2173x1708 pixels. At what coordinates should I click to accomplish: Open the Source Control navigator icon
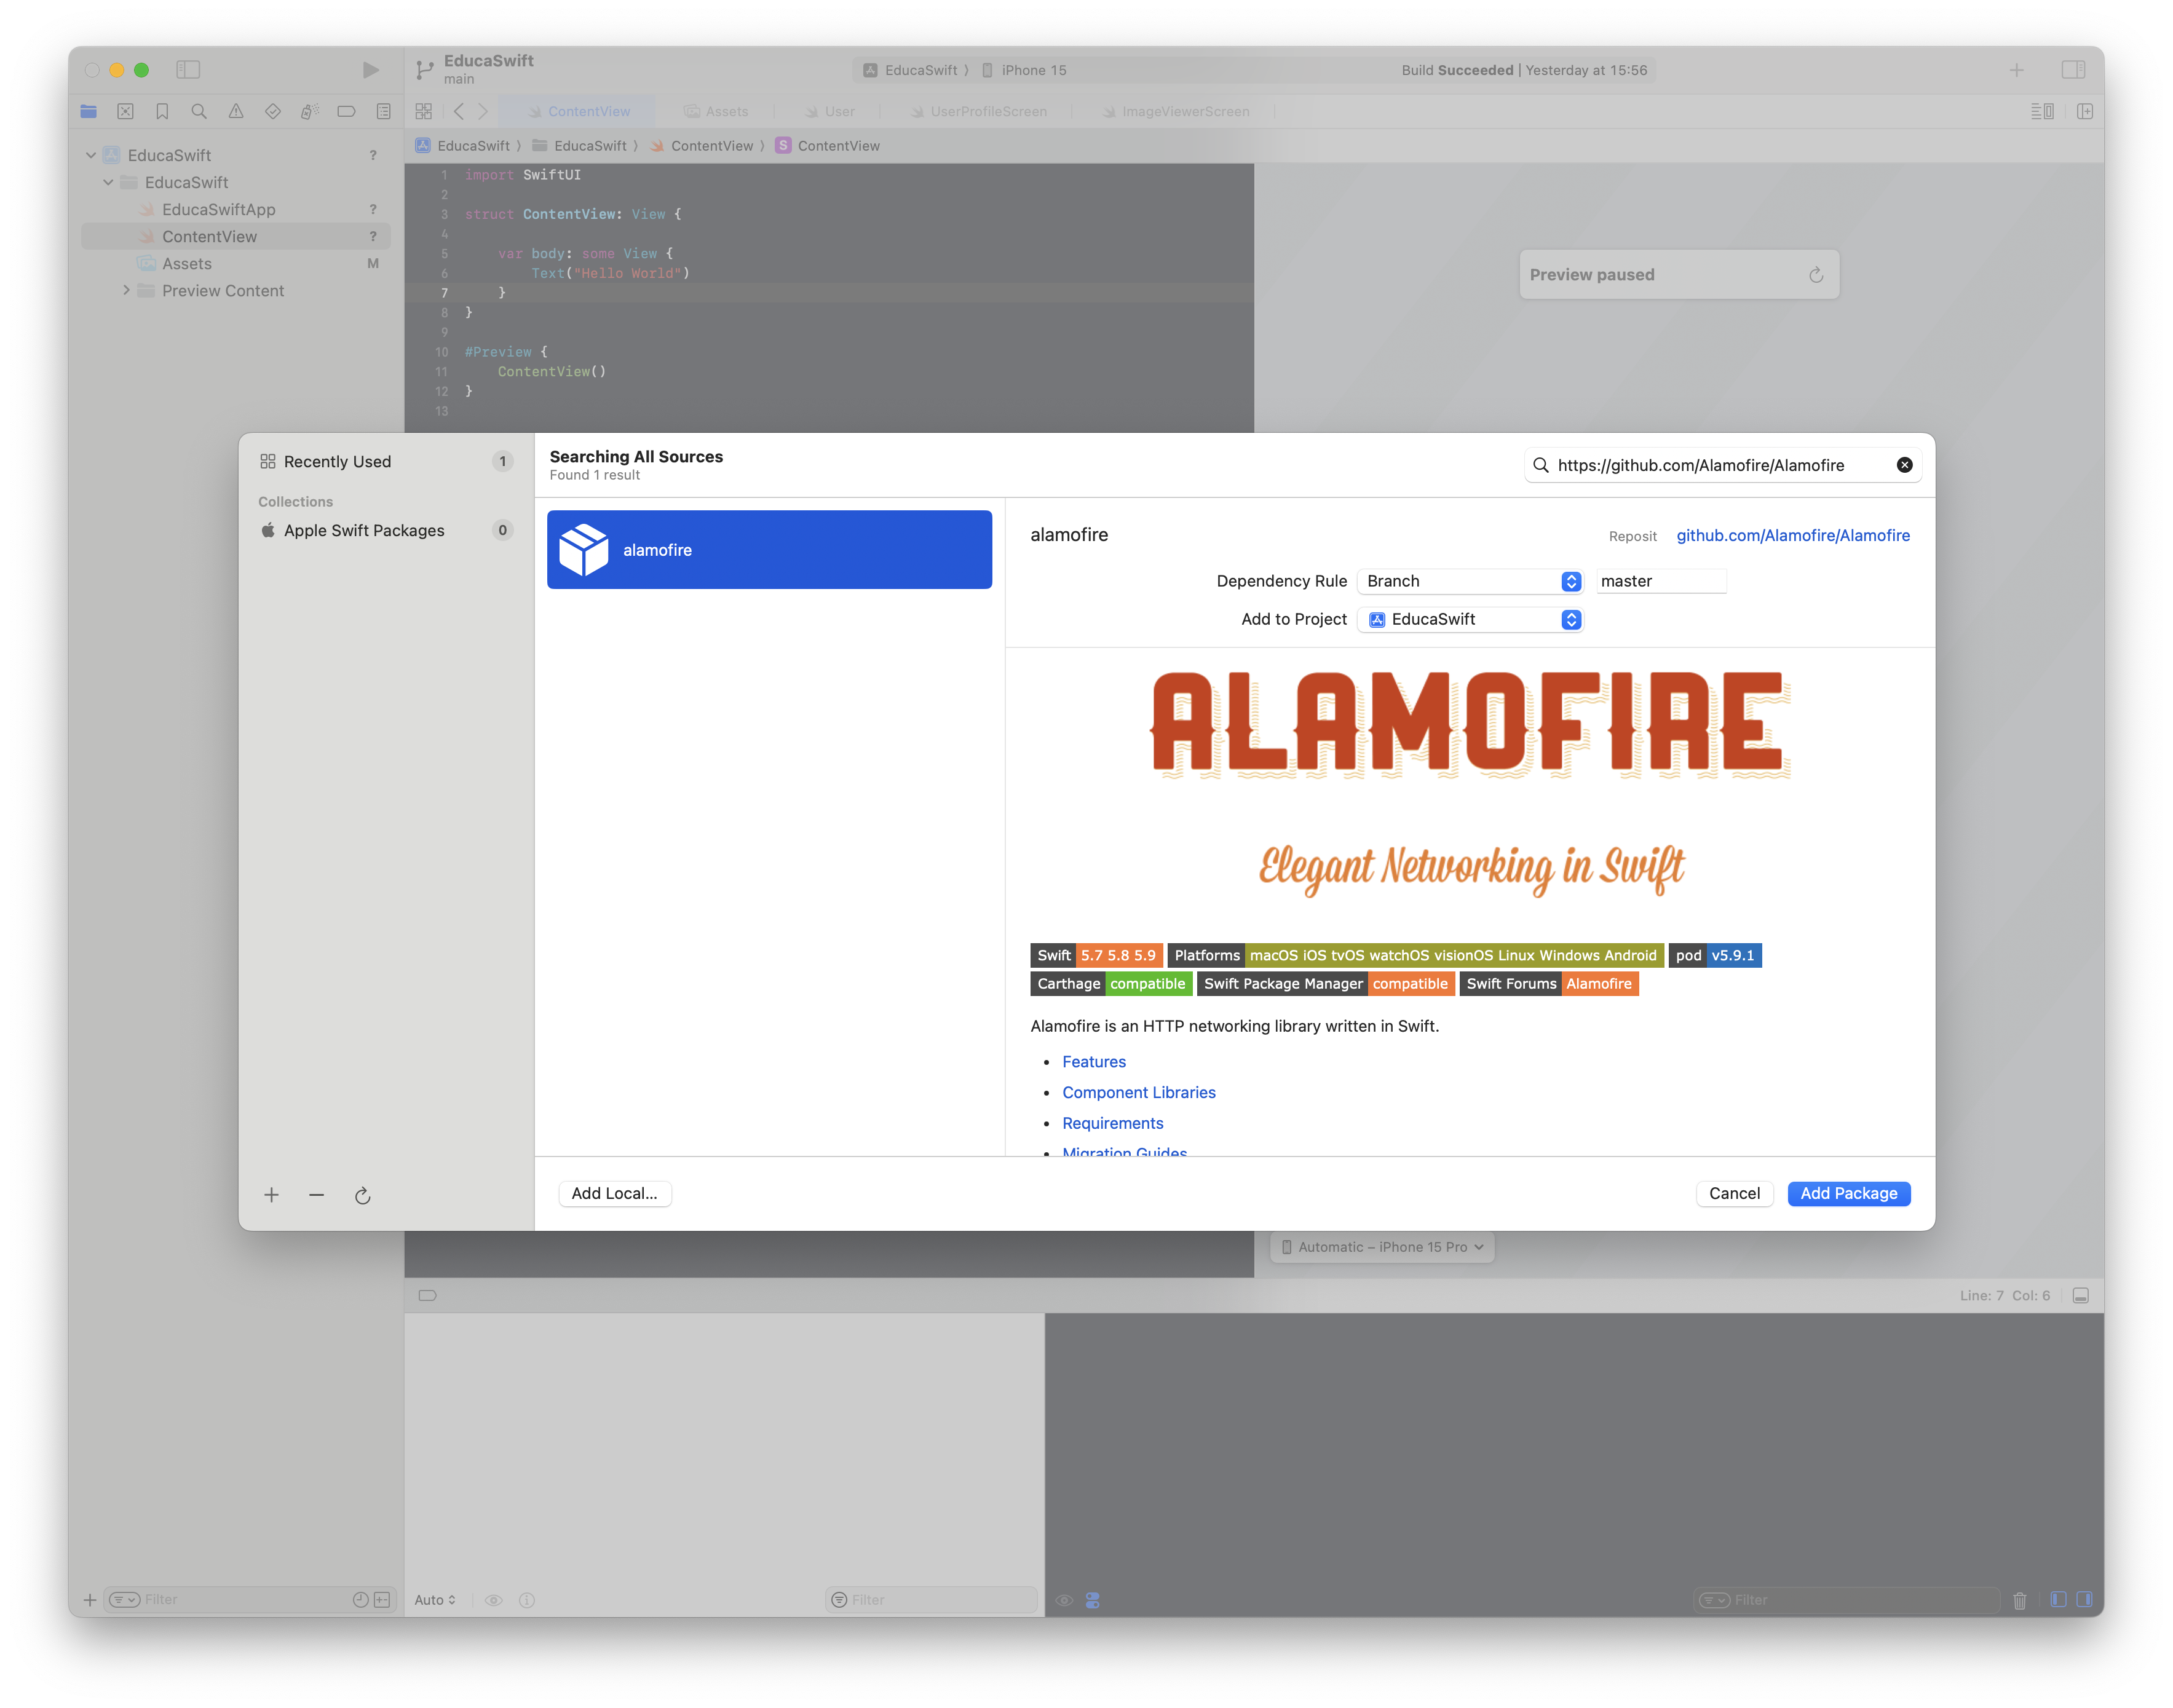coord(125,111)
